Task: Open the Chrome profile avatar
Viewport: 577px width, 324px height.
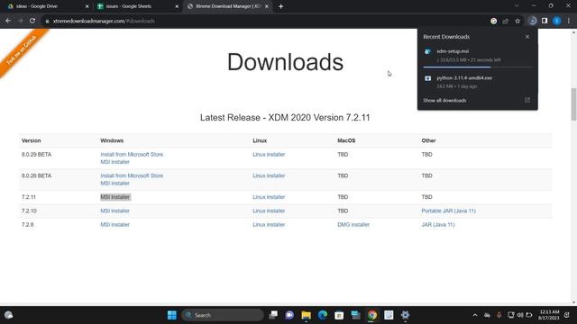Action: click(557, 21)
